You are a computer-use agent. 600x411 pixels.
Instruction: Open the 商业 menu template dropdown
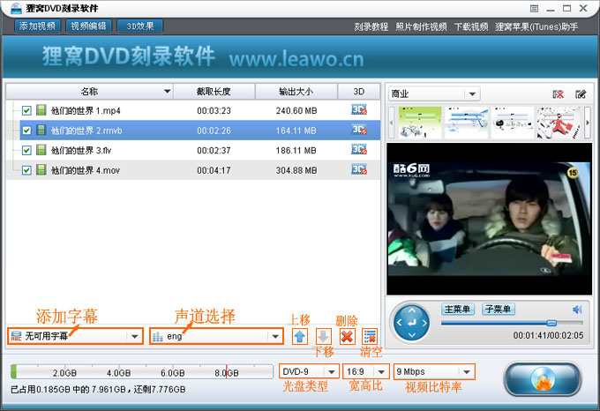click(x=434, y=93)
